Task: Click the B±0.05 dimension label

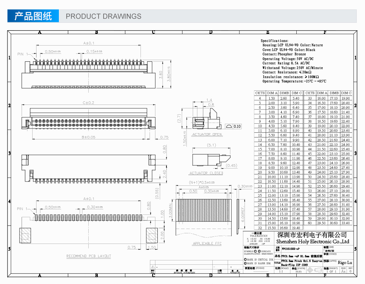Action: coord(88,137)
